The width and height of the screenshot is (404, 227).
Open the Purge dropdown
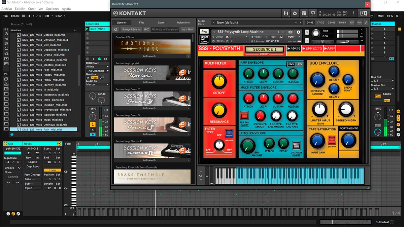(x=293, y=37)
